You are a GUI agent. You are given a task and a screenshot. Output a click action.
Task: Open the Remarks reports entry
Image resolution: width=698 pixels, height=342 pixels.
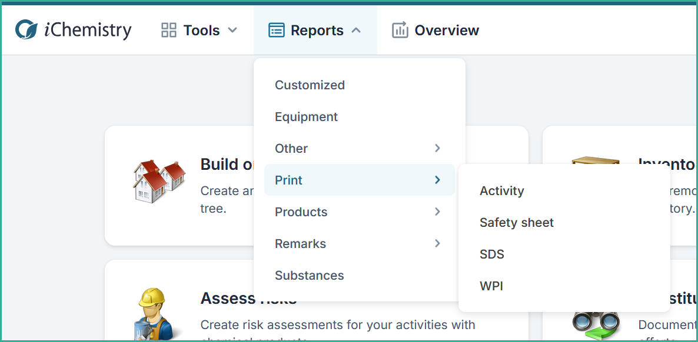coord(360,243)
